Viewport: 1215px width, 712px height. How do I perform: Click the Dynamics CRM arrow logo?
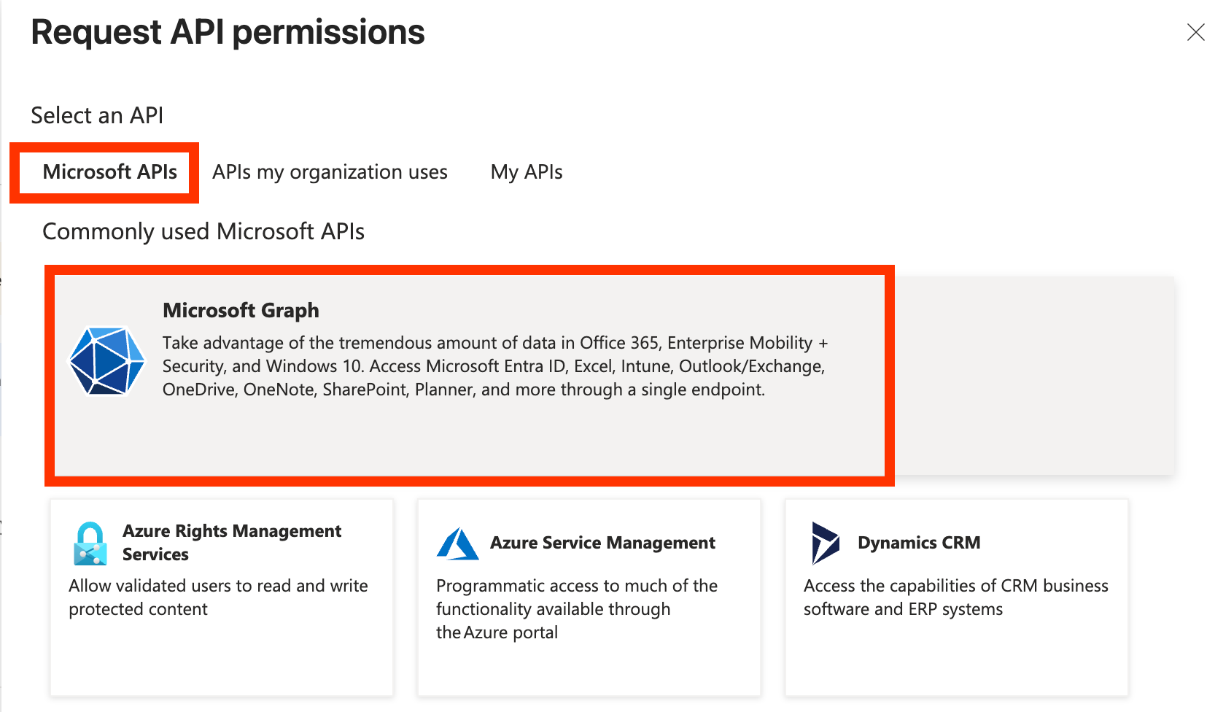[x=826, y=543]
